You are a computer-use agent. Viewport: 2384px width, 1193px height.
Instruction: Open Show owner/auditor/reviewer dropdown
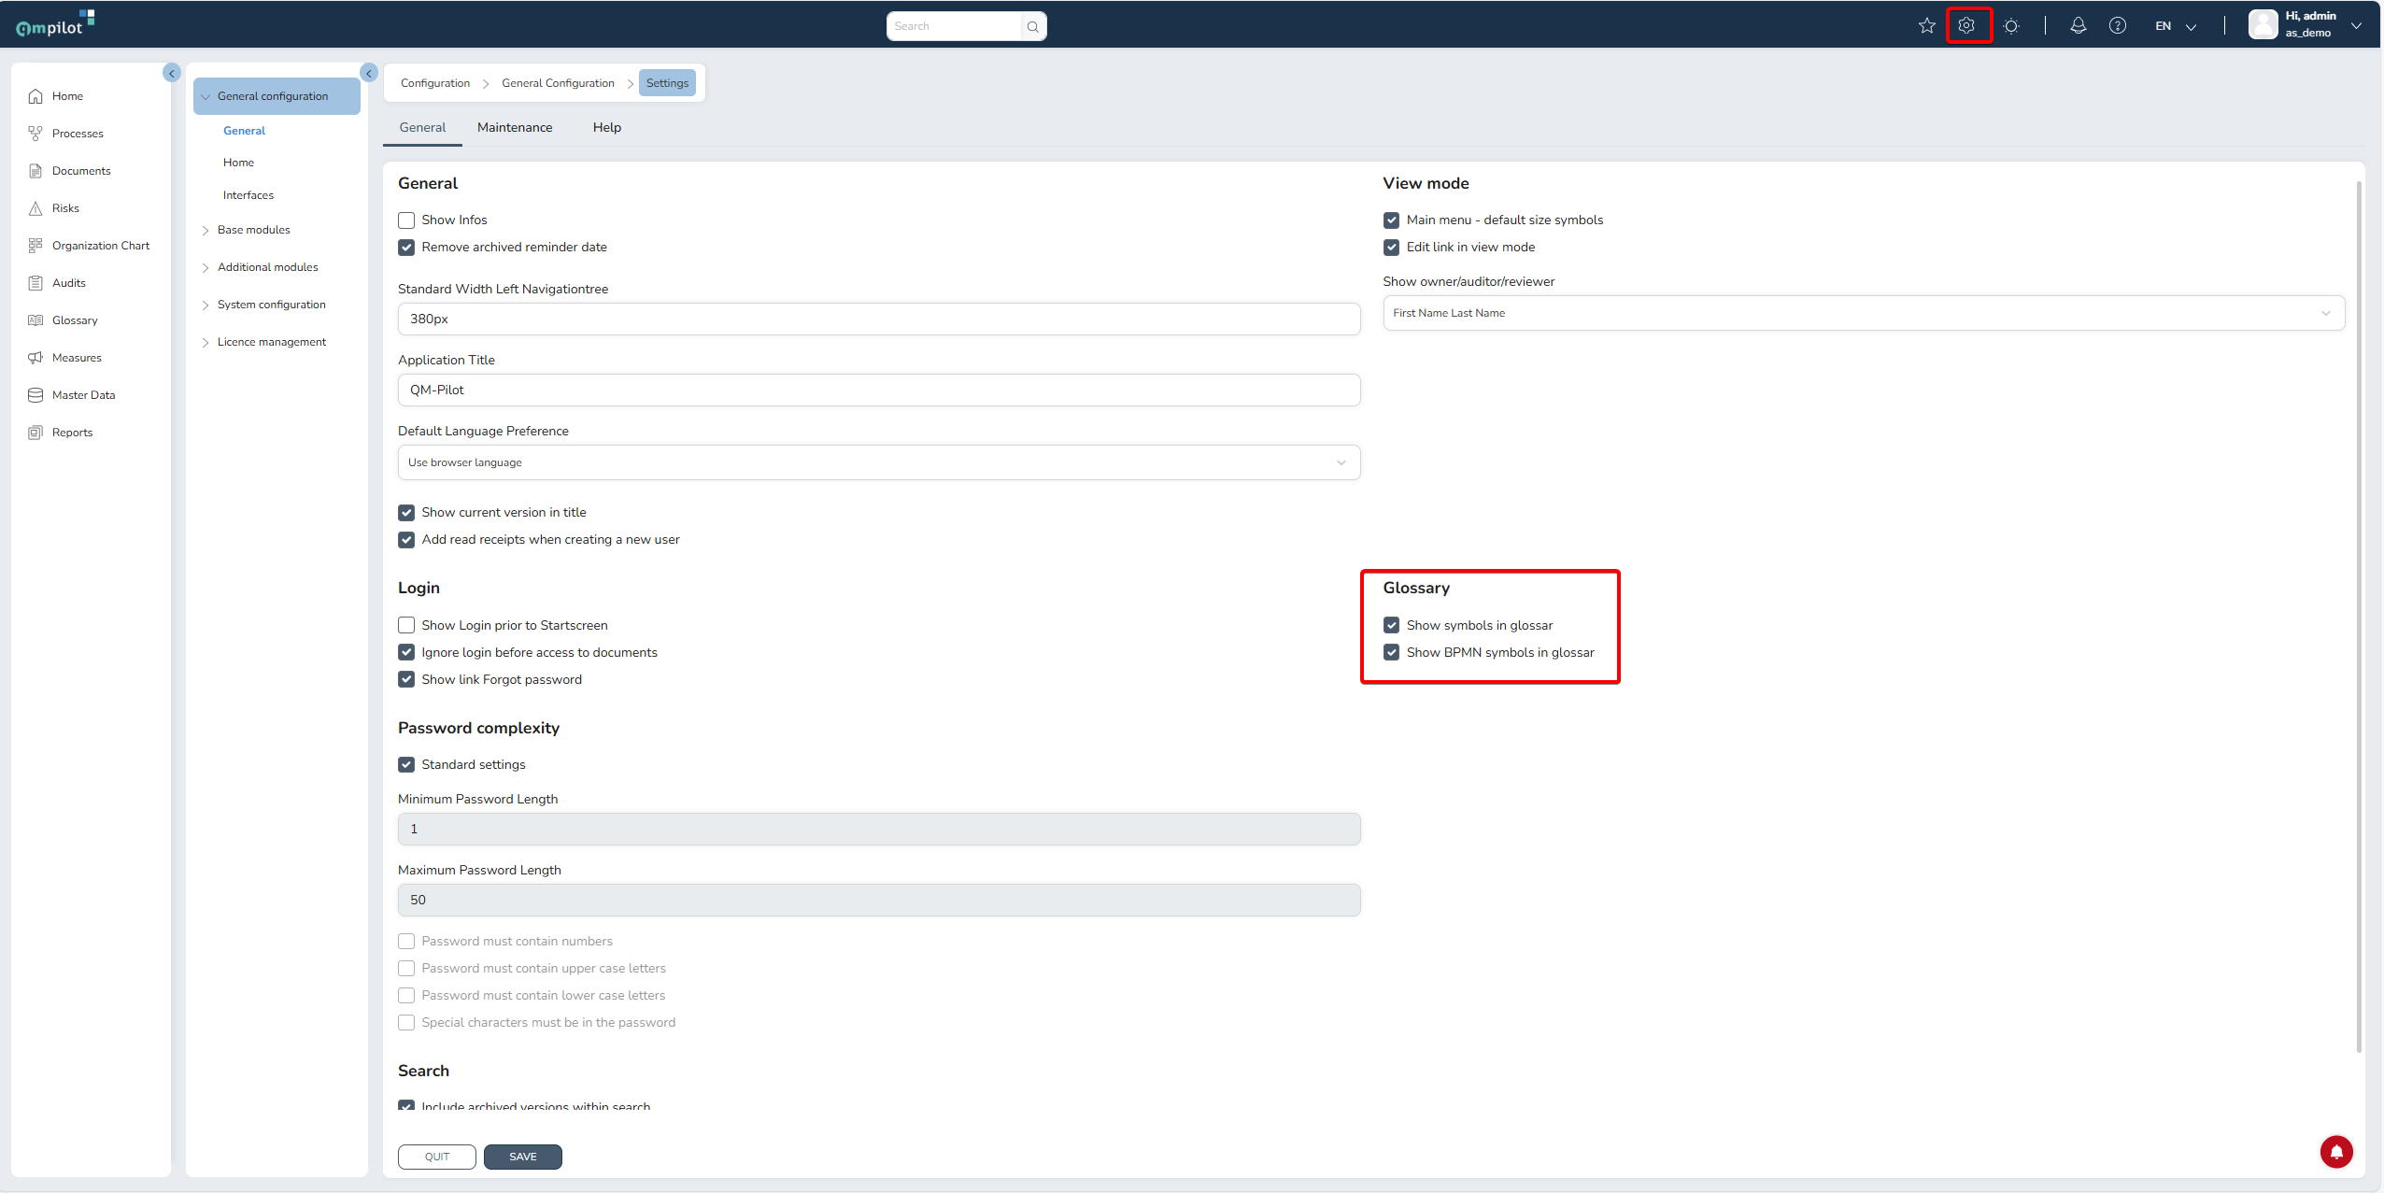[x=1863, y=313]
